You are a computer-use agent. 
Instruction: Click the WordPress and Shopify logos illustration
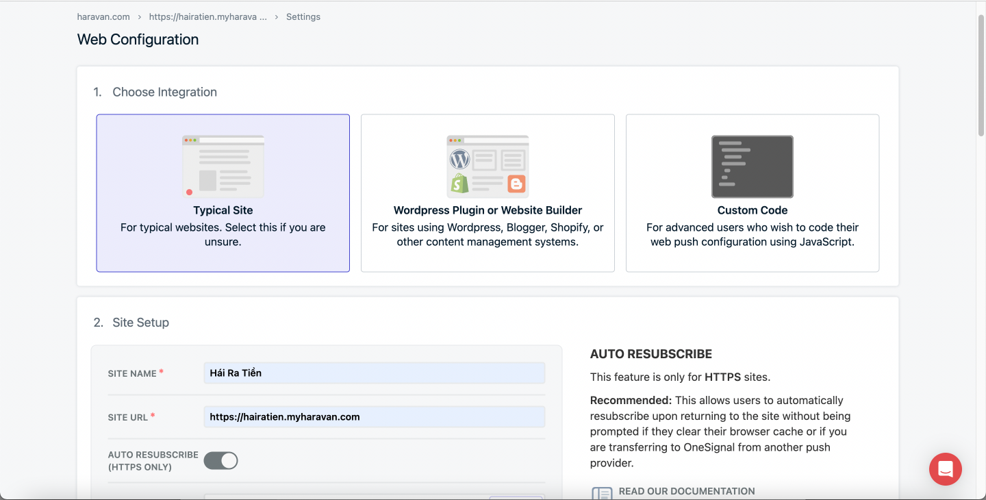pyautogui.click(x=488, y=166)
